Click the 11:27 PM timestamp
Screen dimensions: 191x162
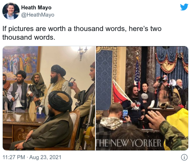[x=14, y=157]
